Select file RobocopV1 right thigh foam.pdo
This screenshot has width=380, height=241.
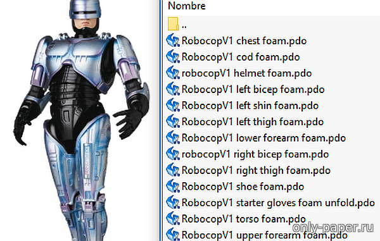tap(256, 170)
